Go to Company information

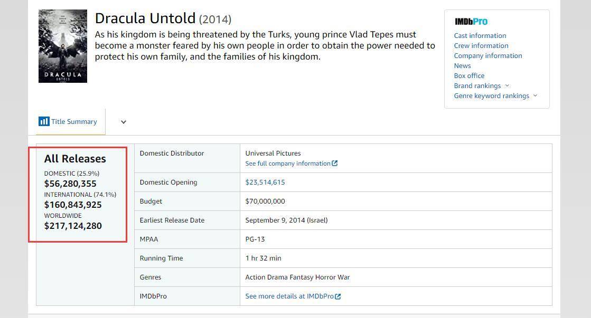tap(487, 56)
